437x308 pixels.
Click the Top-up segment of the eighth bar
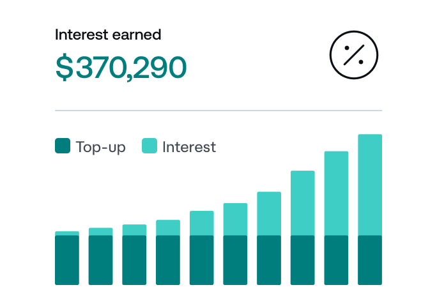[302, 260]
